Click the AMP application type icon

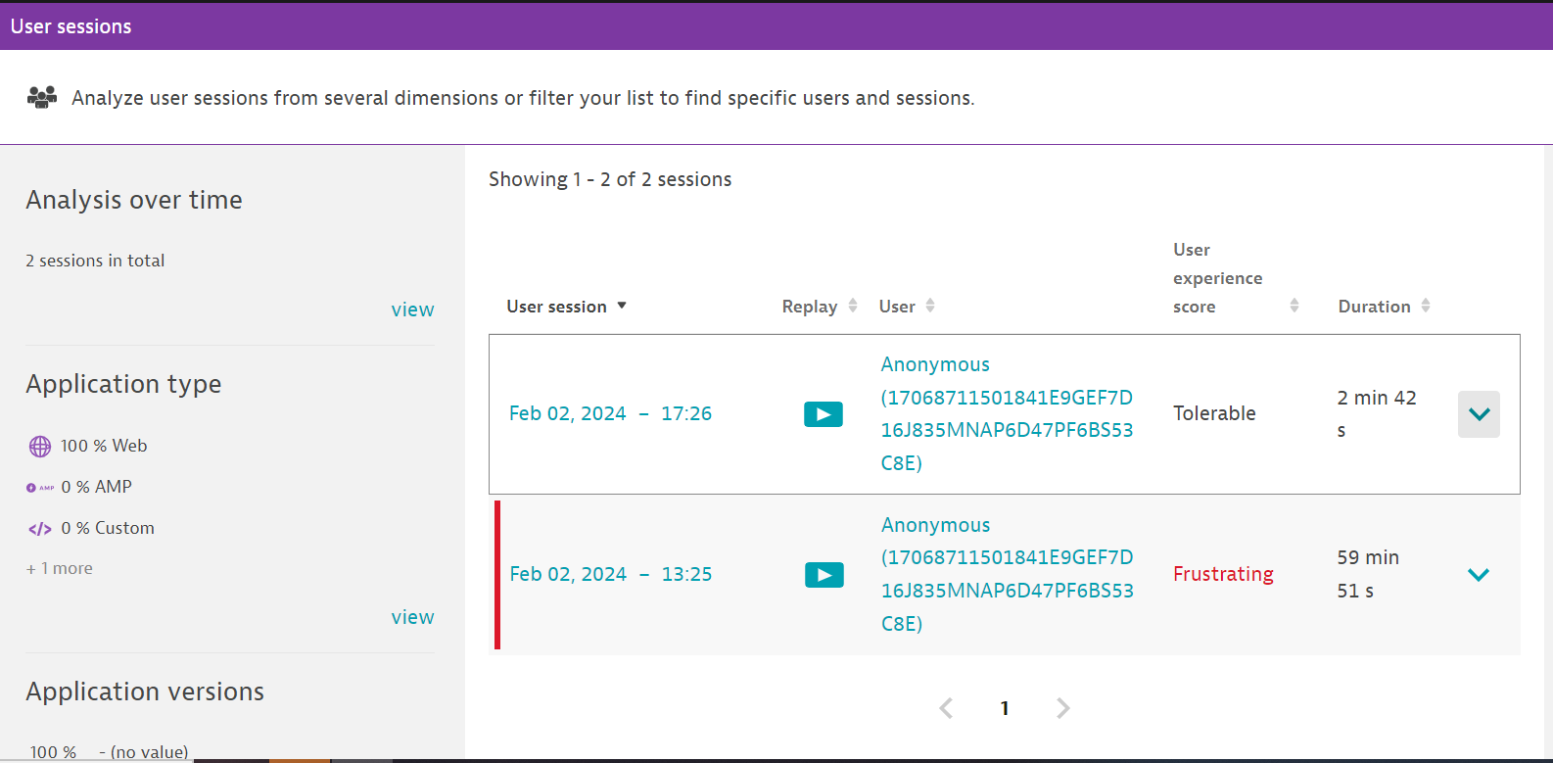point(40,488)
